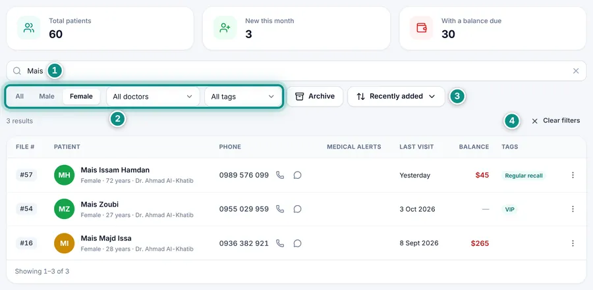
Task: Open the kebab menu for file #16
Action: (573, 243)
